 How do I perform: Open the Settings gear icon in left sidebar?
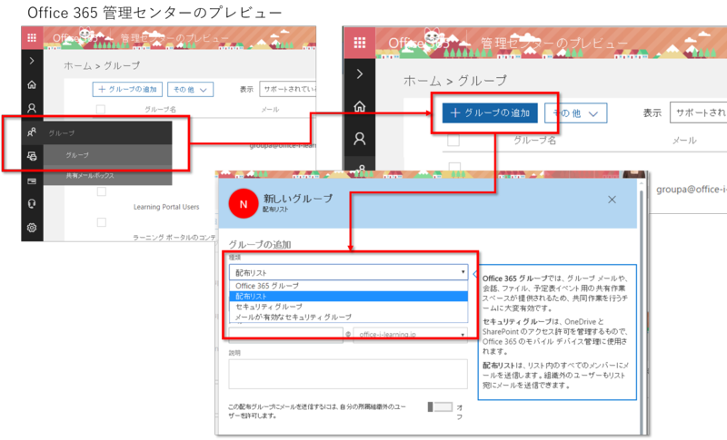(x=32, y=228)
